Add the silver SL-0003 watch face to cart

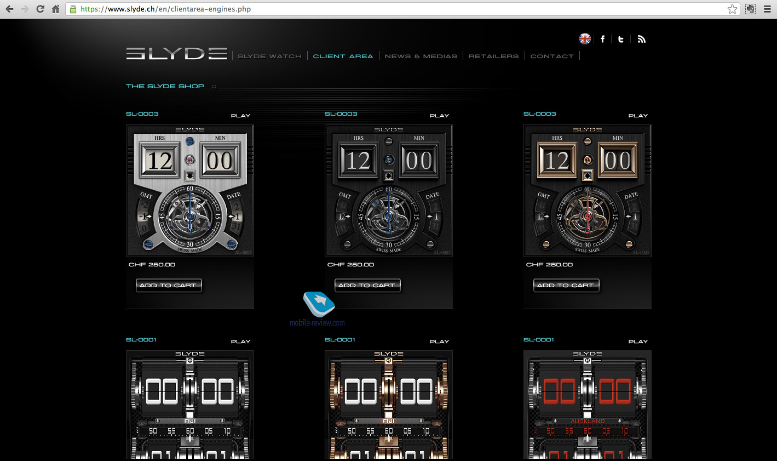click(x=169, y=285)
